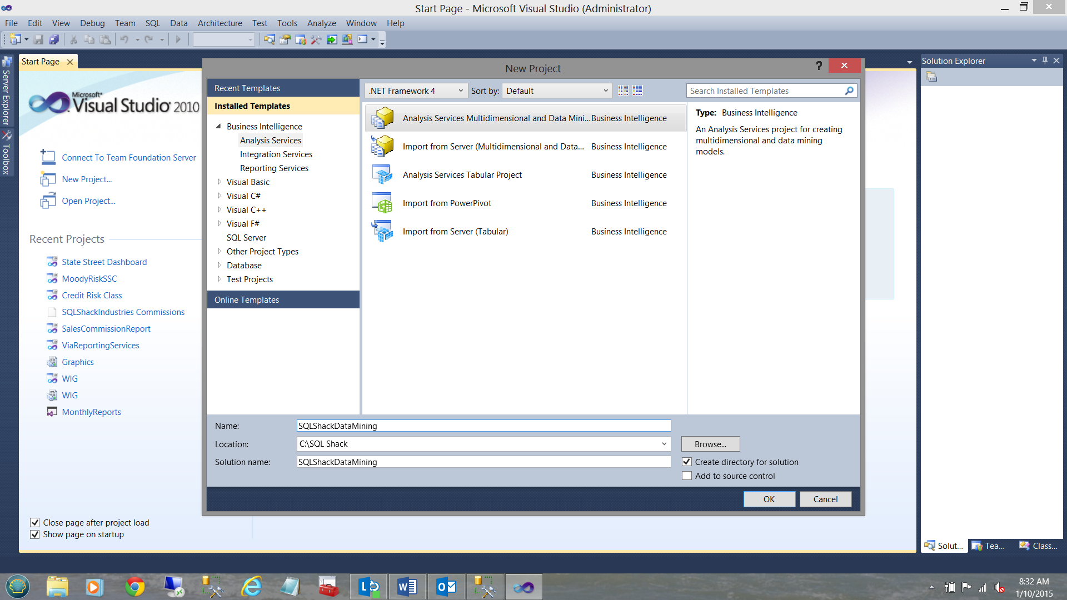Image resolution: width=1067 pixels, height=600 pixels.
Task: Select Import from PowerPivot template icon
Action: (382, 203)
